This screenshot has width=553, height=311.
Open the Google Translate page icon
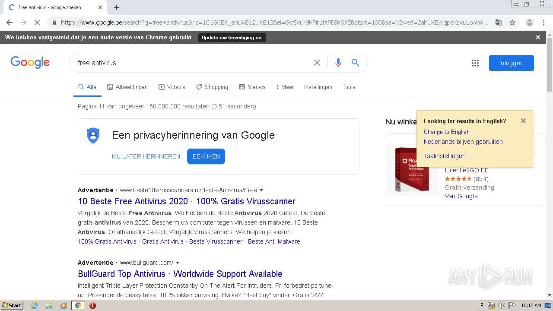[x=498, y=22]
